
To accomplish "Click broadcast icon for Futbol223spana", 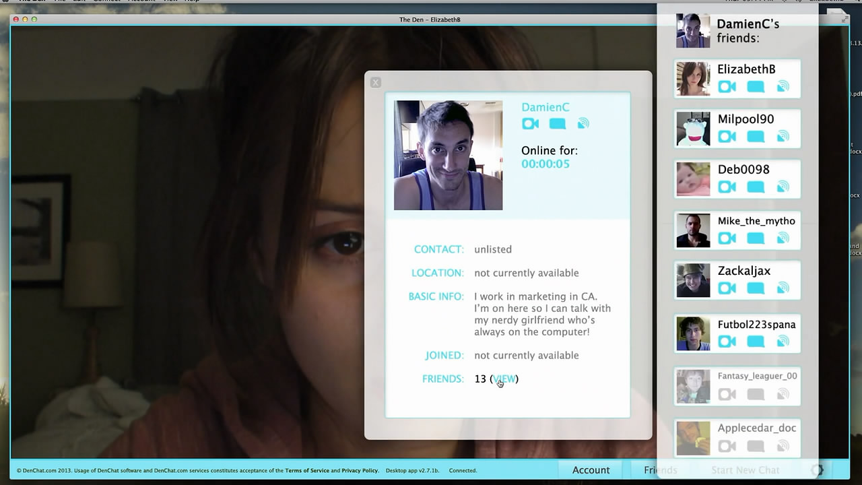I will click(783, 342).
